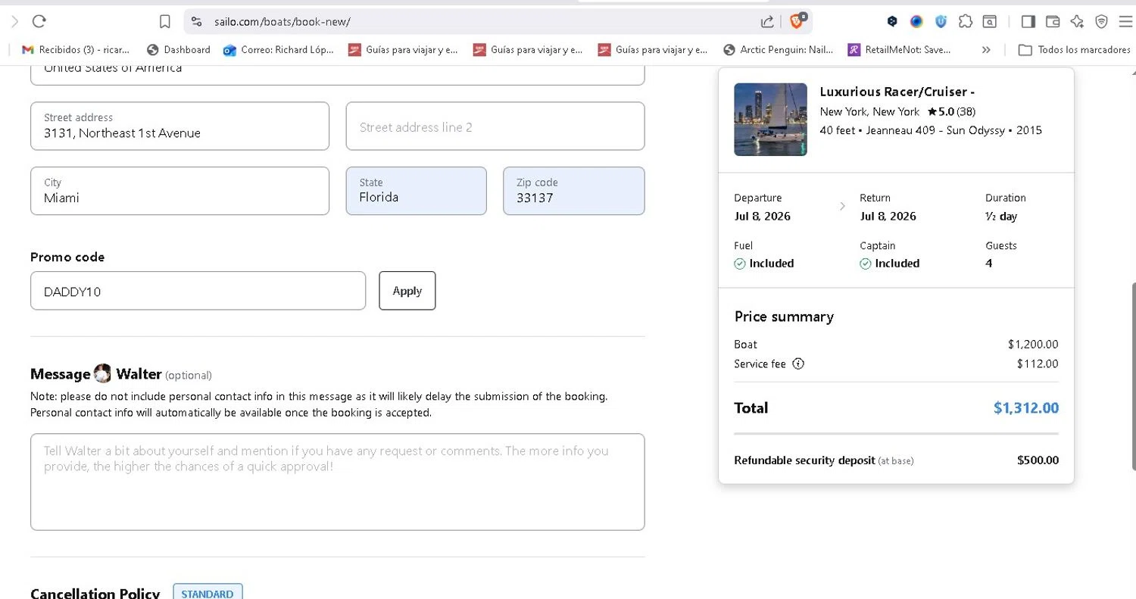1136x599 pixels.
Task: Click the Cancellation Policy heading
Action: 95,593
